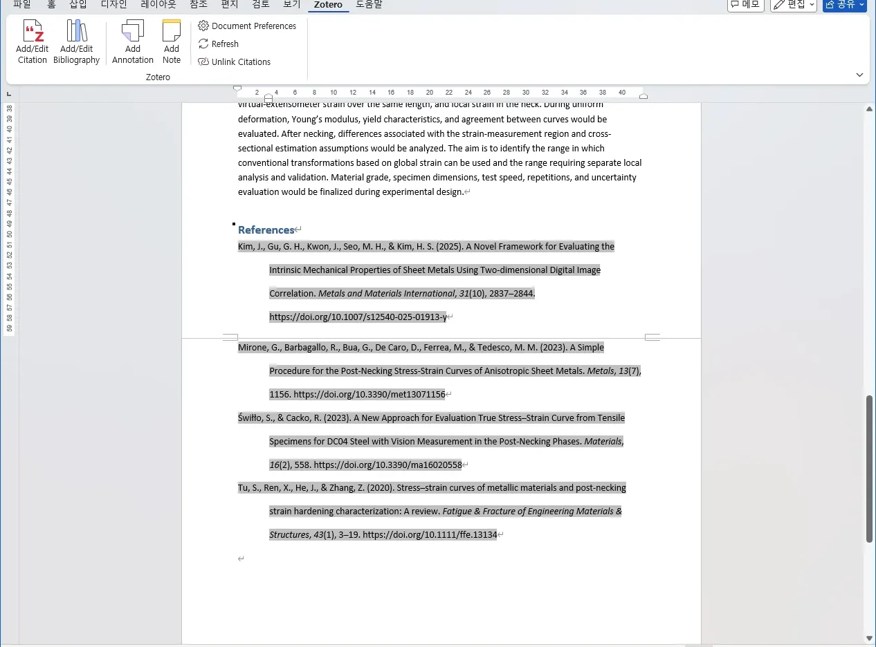Select the Zotero ribbon tab
Viewport: 876px width, 647px height.
[x=329, y=5]
